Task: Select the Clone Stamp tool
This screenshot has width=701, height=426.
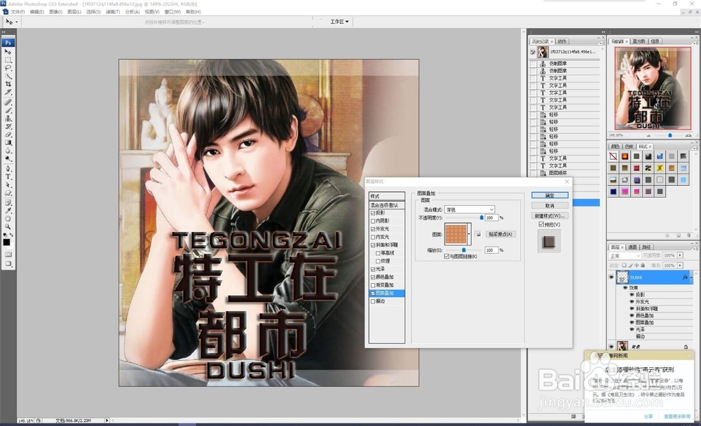Action: (x=8, y=118)
